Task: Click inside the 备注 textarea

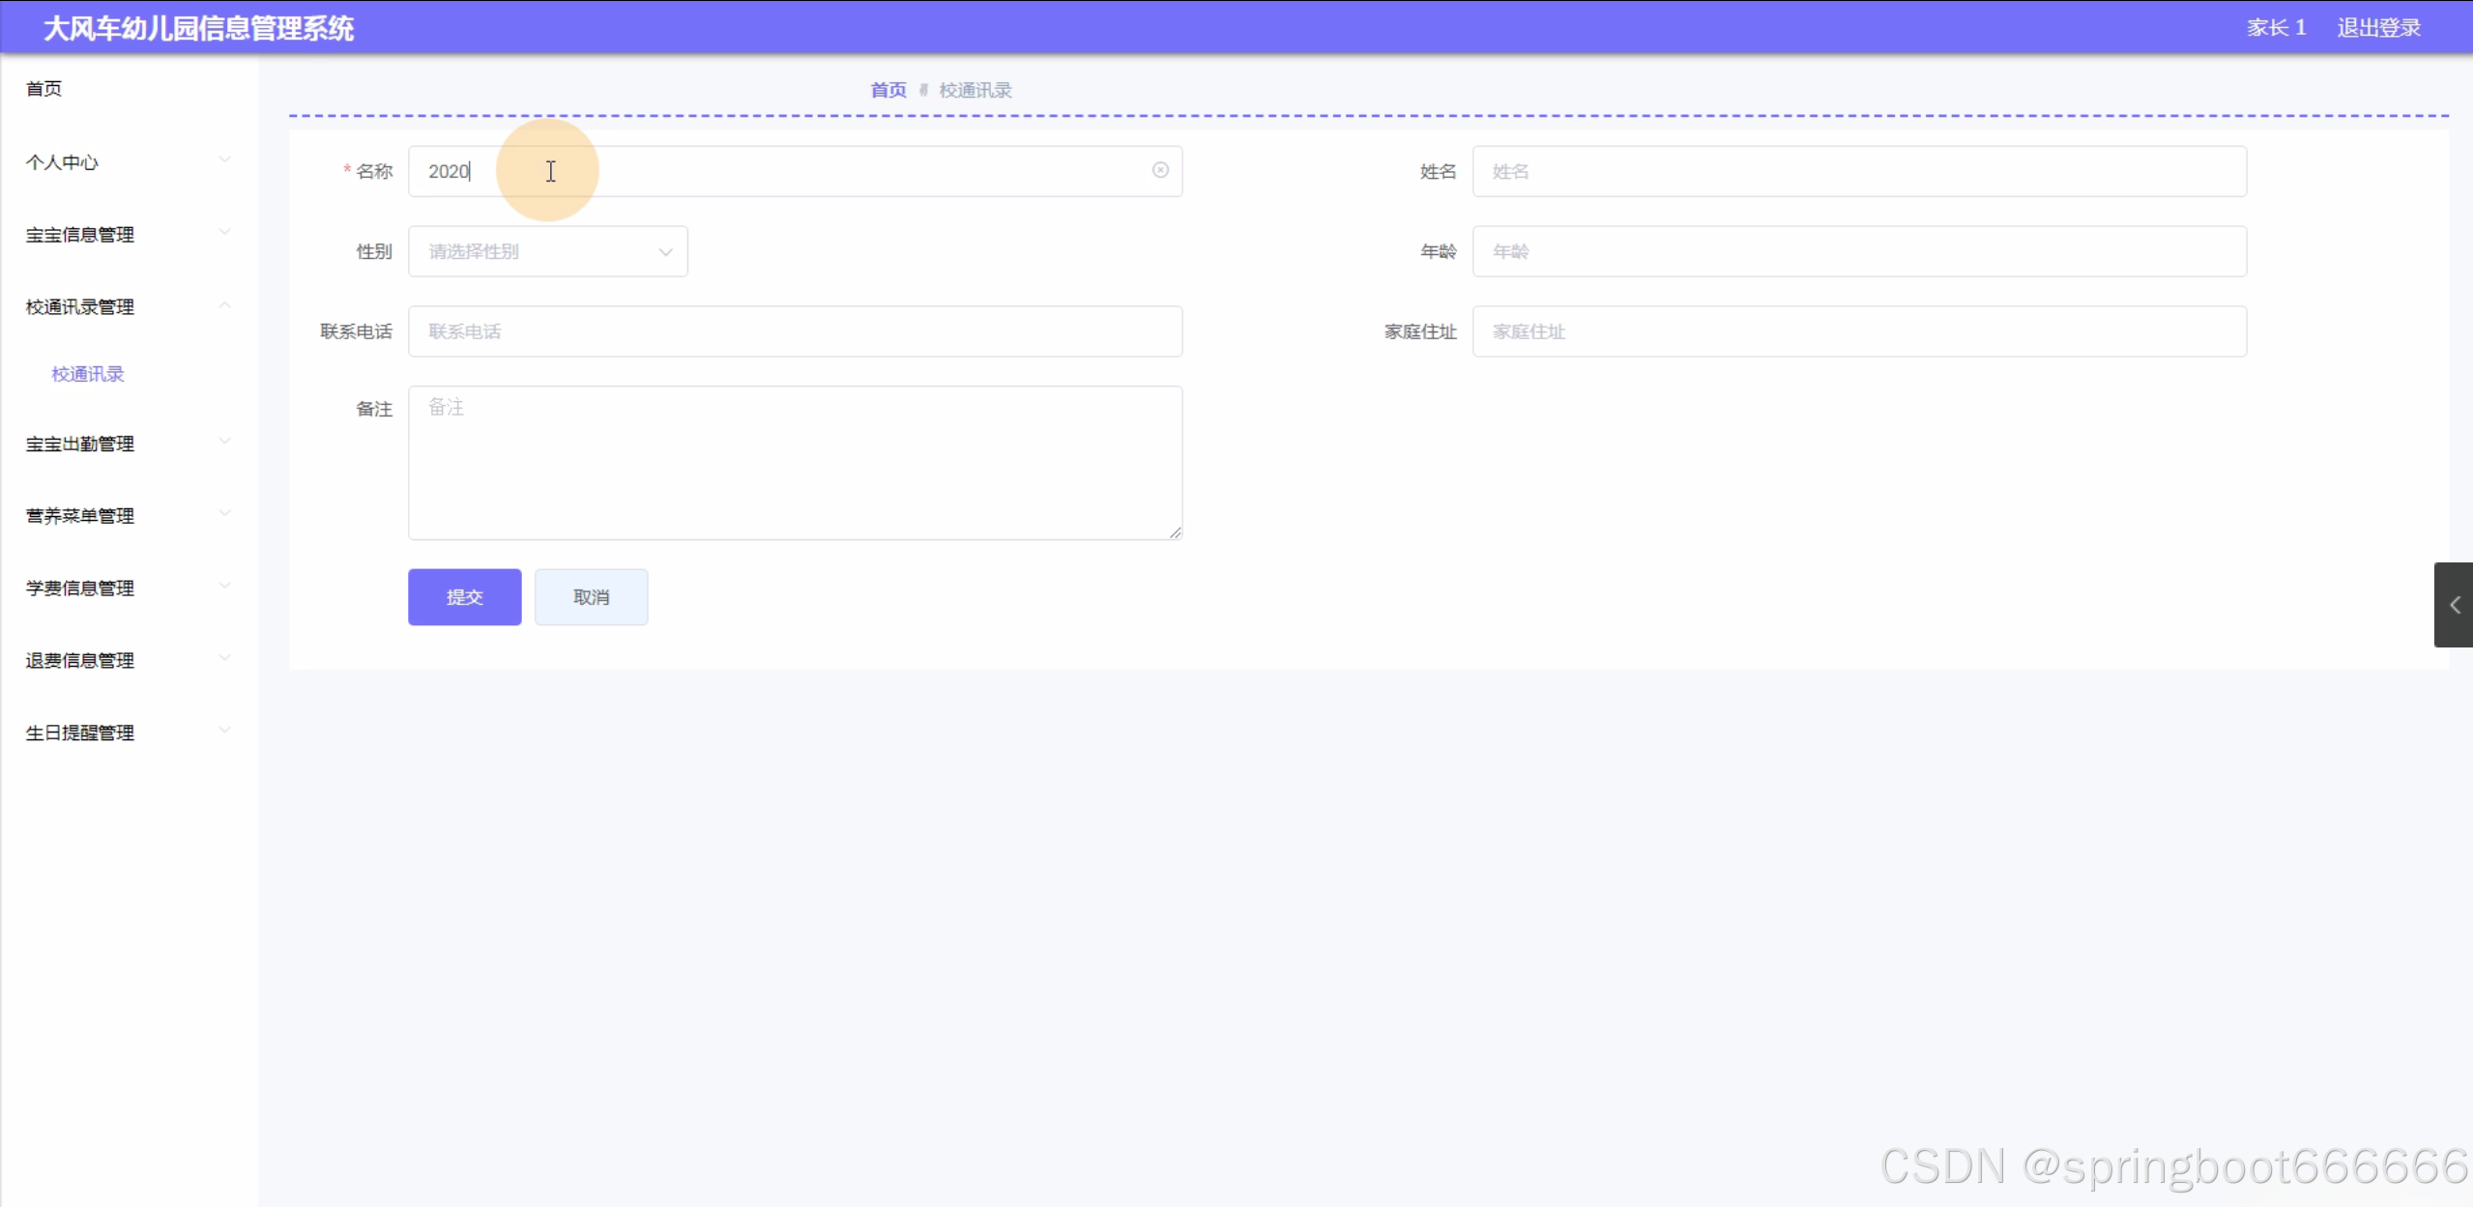Action: coord(795,462)
